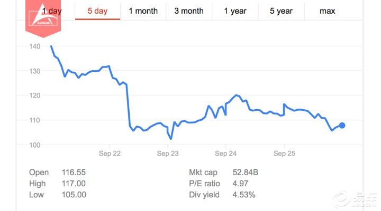Click the Sep 24 date marker

click(226, 154)
